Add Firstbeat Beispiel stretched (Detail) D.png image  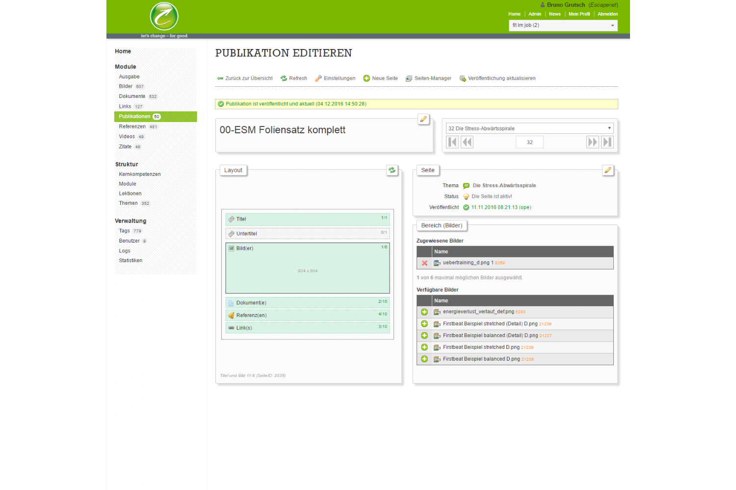[x=424, y=324]
